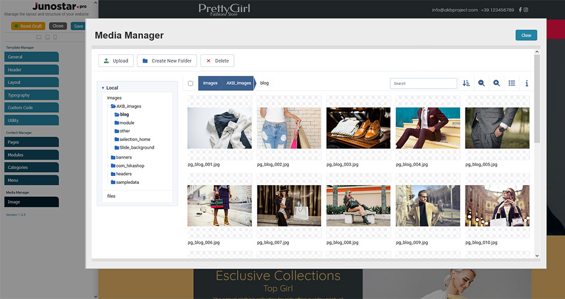565x299 pixels.
Task: Select pg_blog_009.jpg thumbnail
Action: click(428, 206)
